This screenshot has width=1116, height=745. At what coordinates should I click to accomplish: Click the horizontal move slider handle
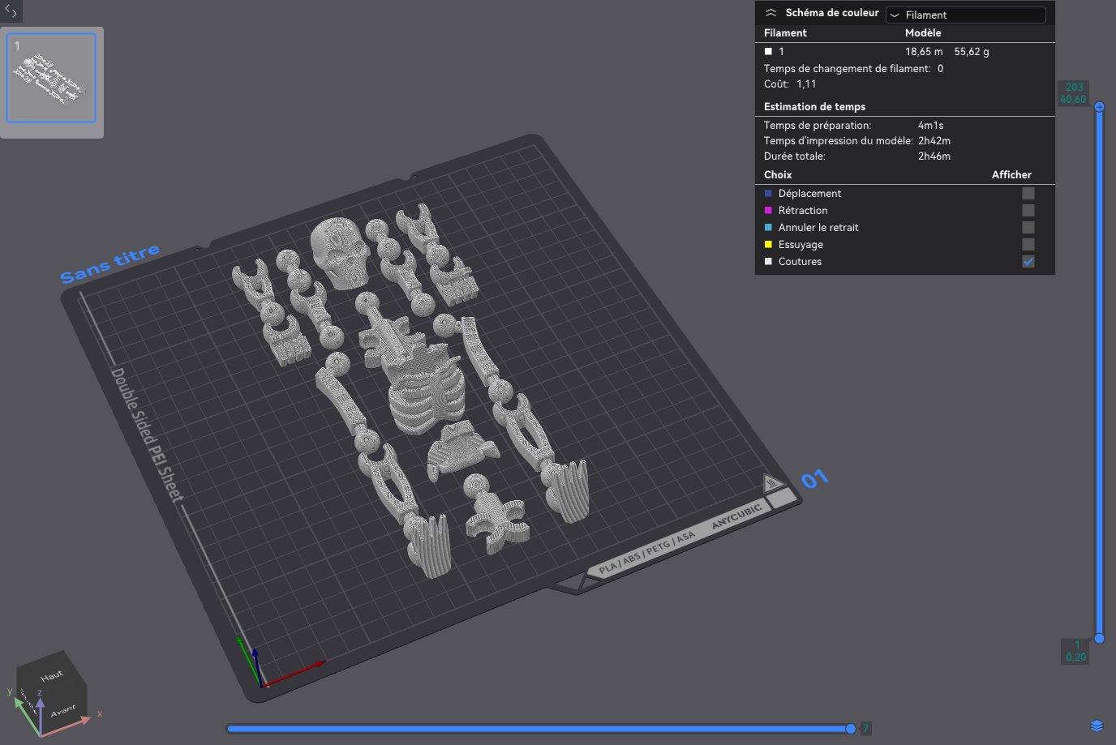[850, 728]
